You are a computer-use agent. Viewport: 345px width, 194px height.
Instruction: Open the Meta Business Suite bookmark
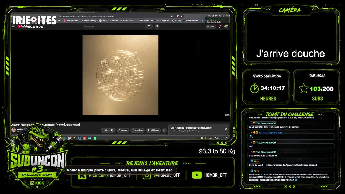point(146,20)
